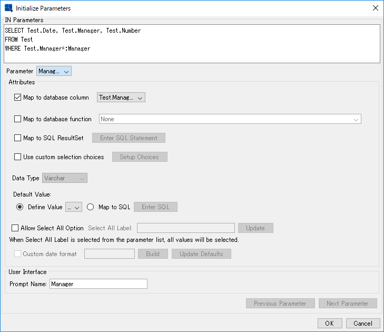Click the Next Parameter button
The image size is (384, 332).
click(347, 304)
